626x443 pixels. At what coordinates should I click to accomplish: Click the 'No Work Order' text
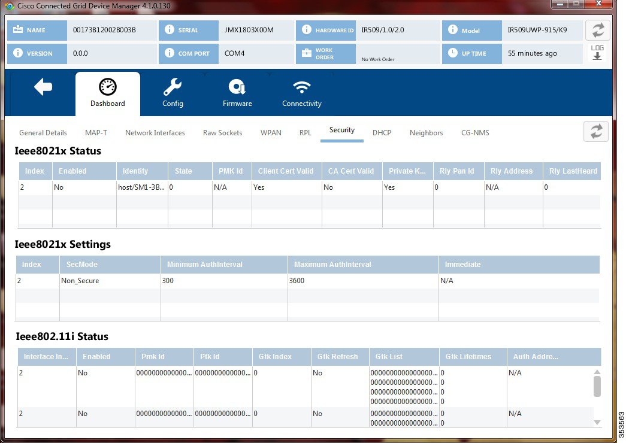[x=378, y=59]
